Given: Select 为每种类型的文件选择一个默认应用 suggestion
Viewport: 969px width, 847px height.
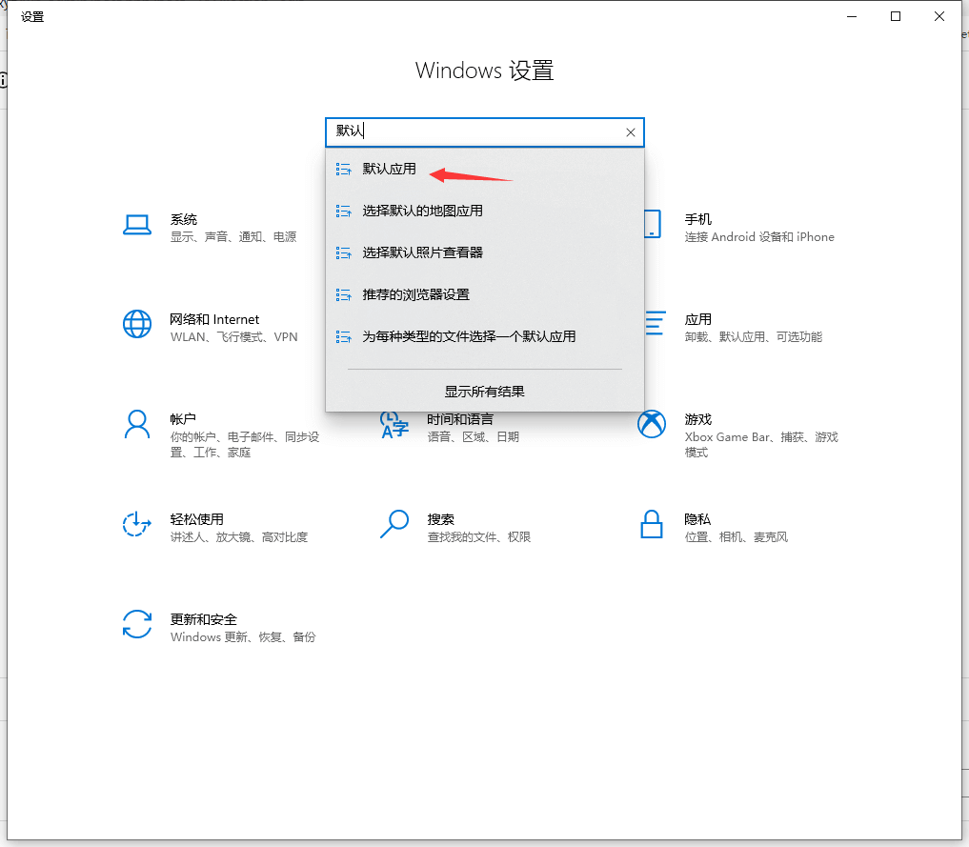Looking at the screenshot, I should [x=485, y=336].
